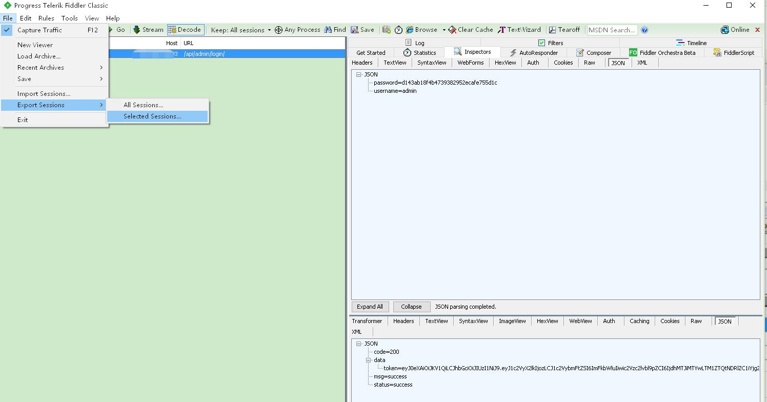767x402 pixels.
Task: Select code=200 in the response JSON
Action: [x=386, y=352]
